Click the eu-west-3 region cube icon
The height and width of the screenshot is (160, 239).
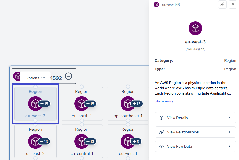35,104
